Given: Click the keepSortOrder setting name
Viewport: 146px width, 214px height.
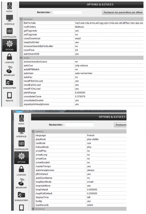Looking at the screenshot, I should point(31,42).
